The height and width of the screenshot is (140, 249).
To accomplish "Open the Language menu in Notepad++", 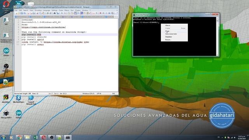I will point(47,10).
